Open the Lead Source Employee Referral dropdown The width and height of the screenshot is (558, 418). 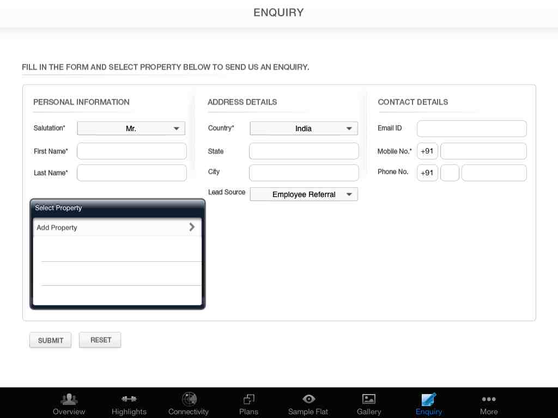[304, 194]
